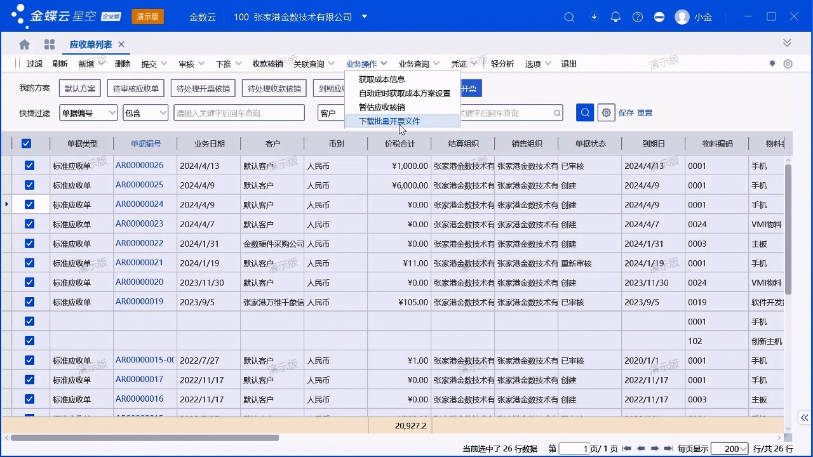Go to the last page arrow
Image resolution: width=813 pixels, height=457 pixels.
click(x=669, y=449)
